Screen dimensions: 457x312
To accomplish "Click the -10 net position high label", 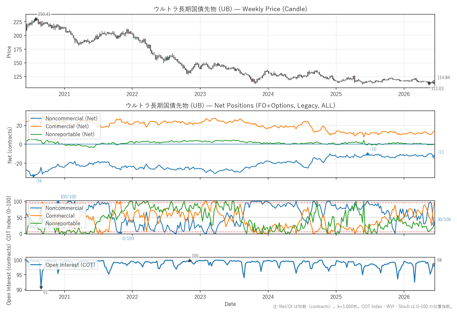I will (373, 149).
